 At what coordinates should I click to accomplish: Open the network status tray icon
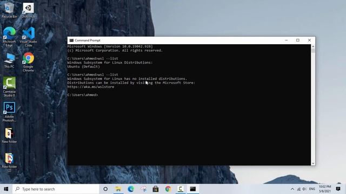coord(298,189)
